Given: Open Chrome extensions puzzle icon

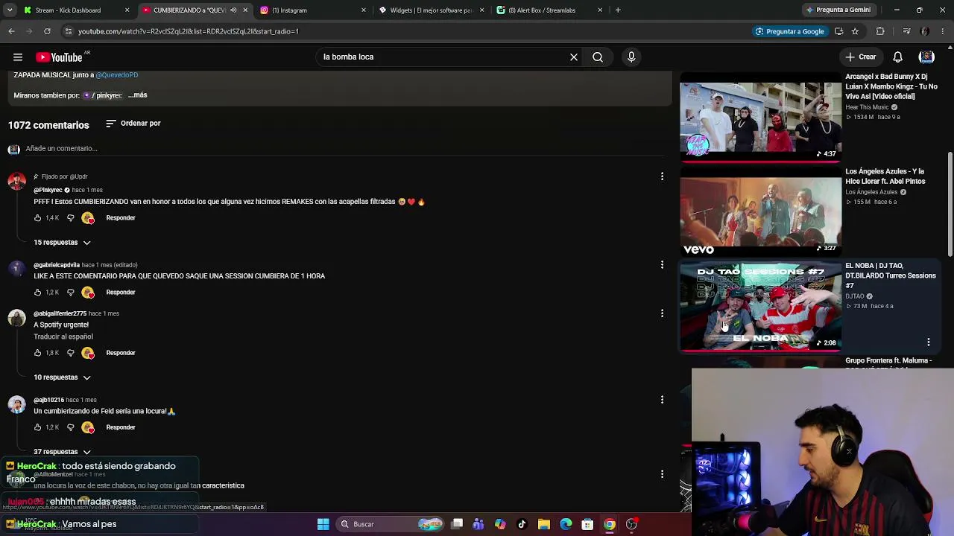Looking at the screenshot, I should pos(880,31).
